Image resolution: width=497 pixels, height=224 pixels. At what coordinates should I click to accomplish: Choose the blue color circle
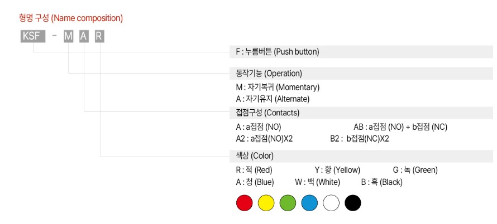click(x=309, y=203)
